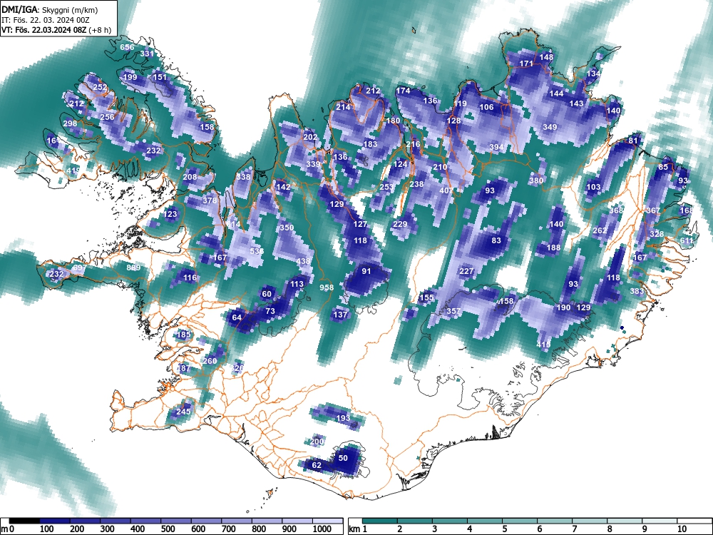This screenshot has height=535, width=713.
Task: Click the visibility value 407 on the map
Action: pos(446,190)
